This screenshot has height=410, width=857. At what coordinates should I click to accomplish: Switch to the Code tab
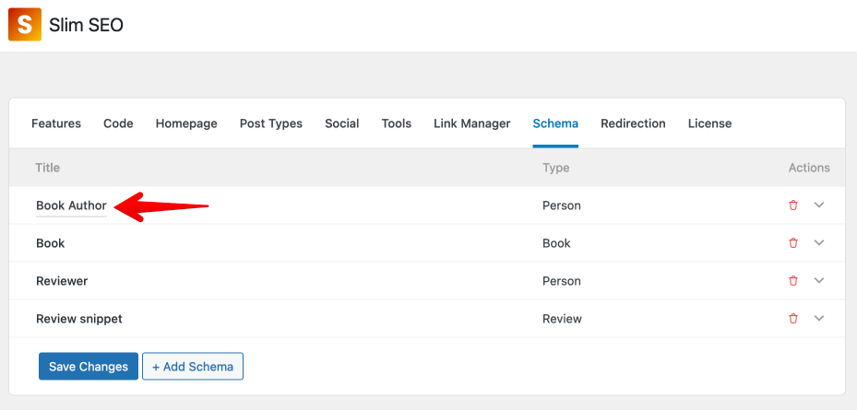tap(118, 123)
